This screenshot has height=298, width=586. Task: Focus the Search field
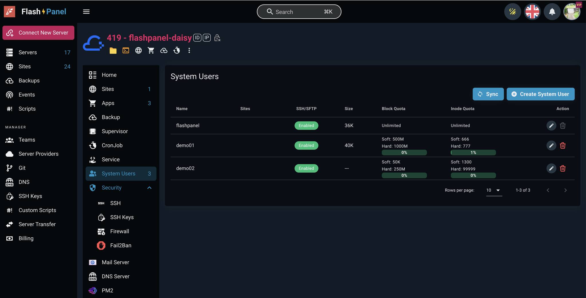(299, 12)
